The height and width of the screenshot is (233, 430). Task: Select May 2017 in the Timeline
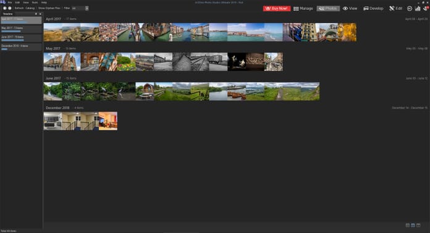click(x=21, y=29)
